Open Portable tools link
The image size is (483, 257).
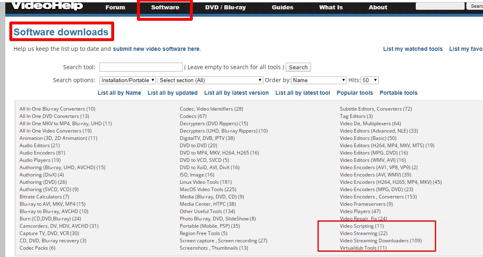[399, 93]
